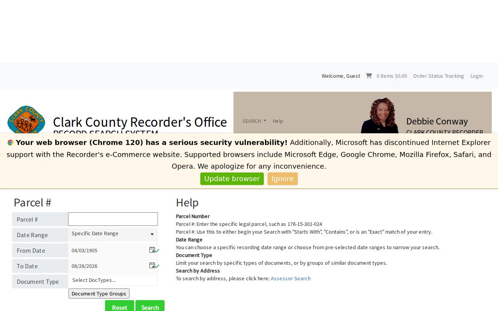The height and width of the screenshot is (311, 498).
Task: Click the Update browser button
Action: point(232,179)
